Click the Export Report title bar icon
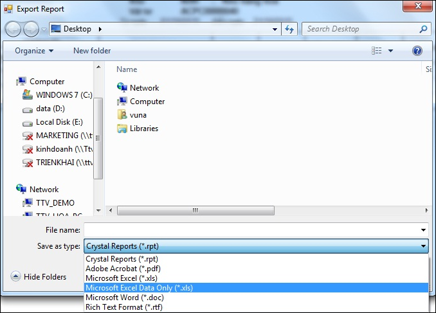Image resolution: width=436 pixels, height=313 pixels. 8,9
